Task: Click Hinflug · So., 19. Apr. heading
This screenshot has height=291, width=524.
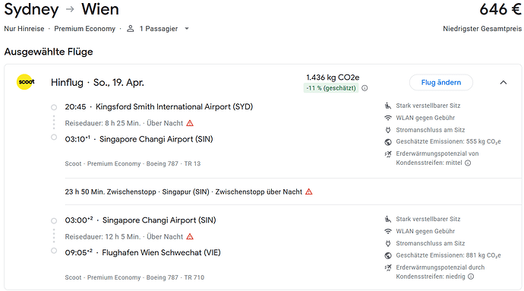Action: [x=97, y=82]
